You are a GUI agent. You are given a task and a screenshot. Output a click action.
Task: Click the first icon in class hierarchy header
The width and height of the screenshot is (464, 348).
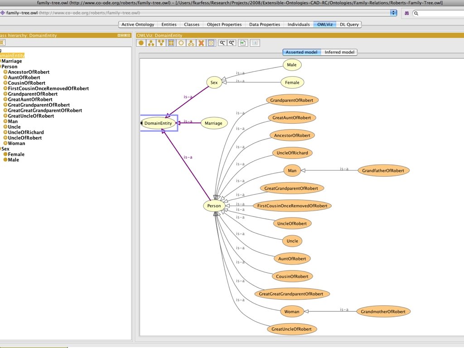coord(119,35)
